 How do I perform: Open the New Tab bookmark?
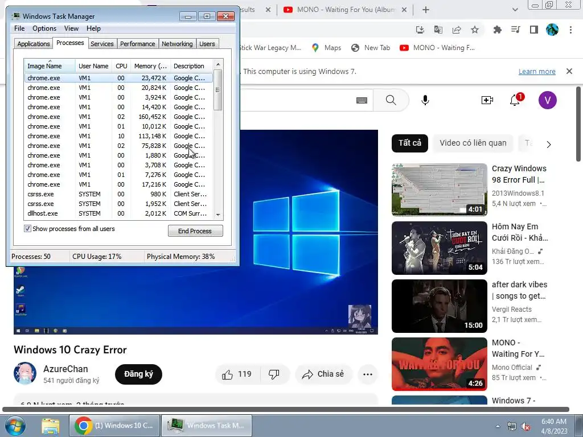point(371,48)
